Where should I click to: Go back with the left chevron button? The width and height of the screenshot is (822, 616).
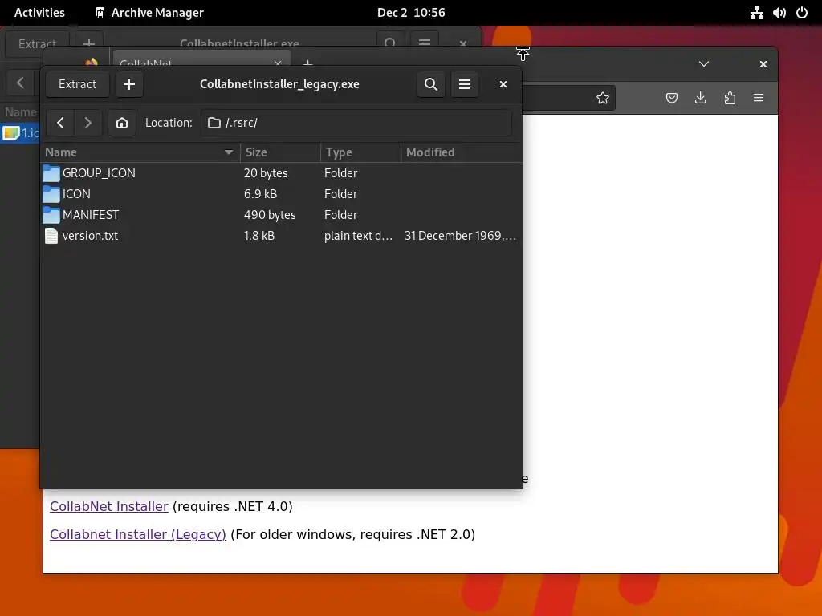click(x=60, y=123)
